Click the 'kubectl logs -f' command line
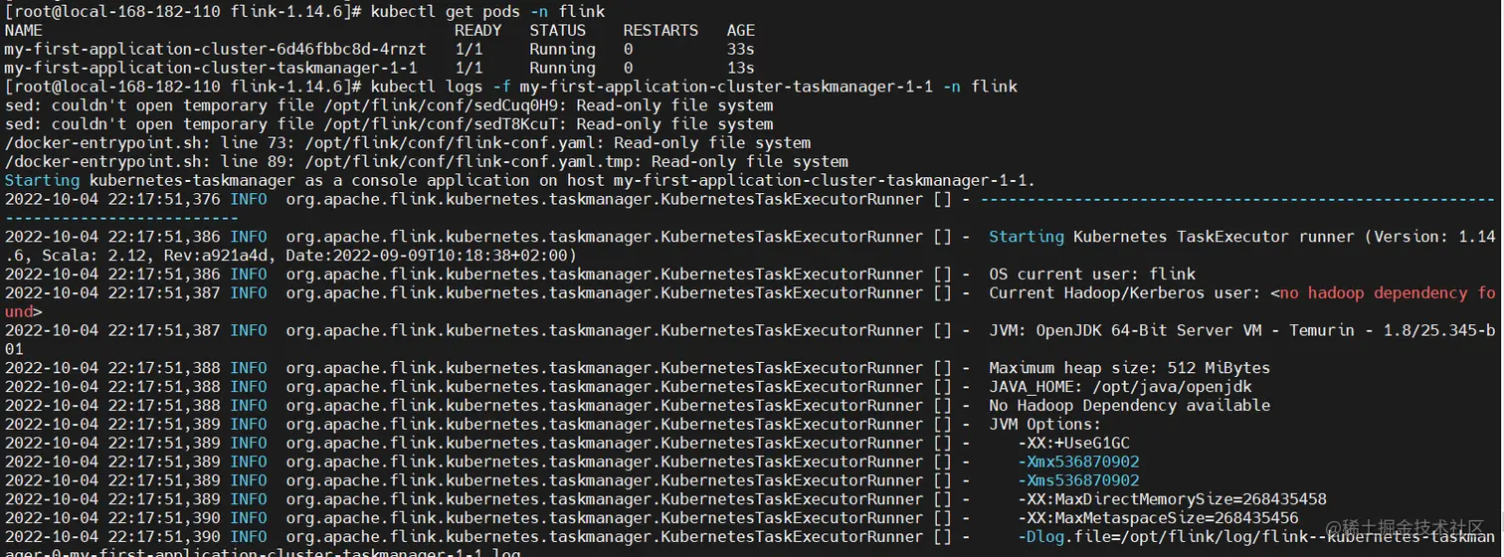The height and width of the screenshot is (557, 1504). (694, 87)
